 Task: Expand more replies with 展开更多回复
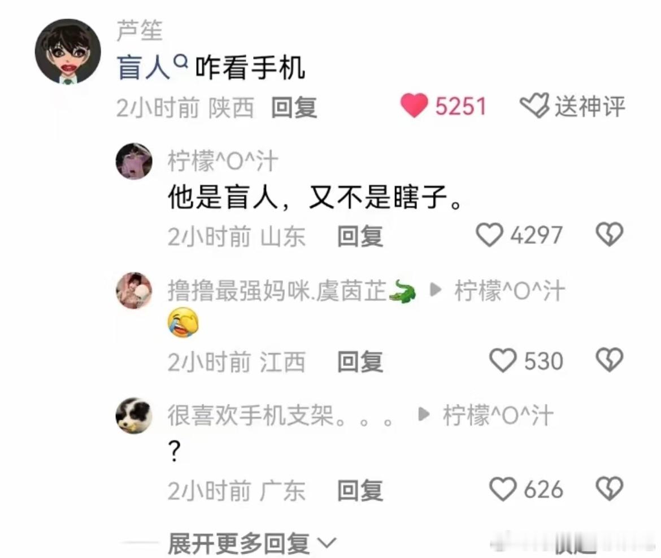[238, 543]
